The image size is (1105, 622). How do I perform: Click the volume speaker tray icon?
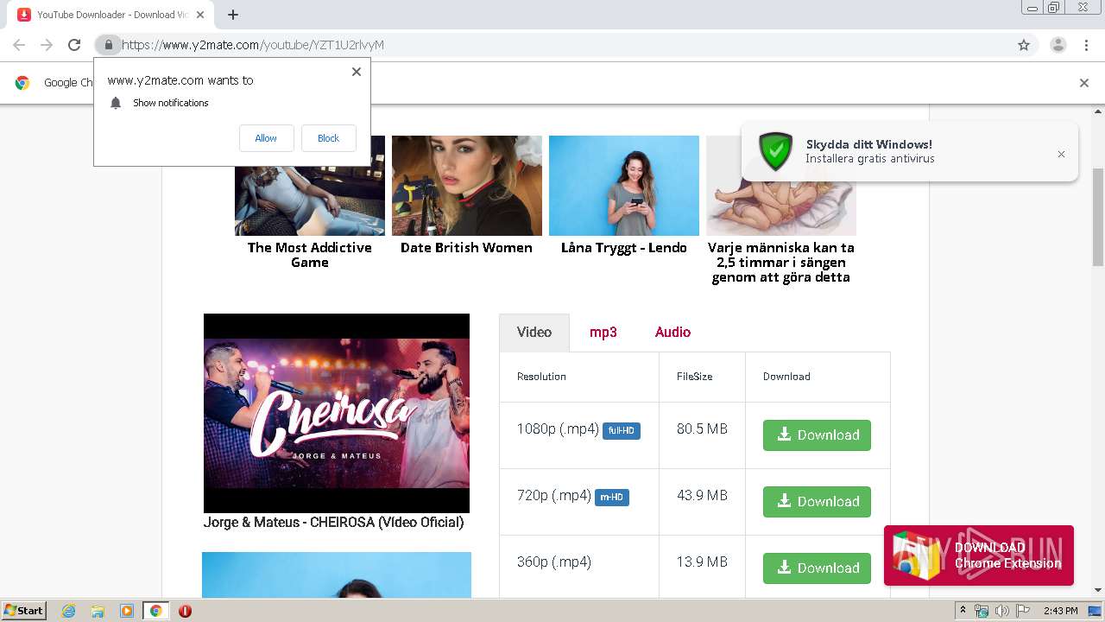1001,611
